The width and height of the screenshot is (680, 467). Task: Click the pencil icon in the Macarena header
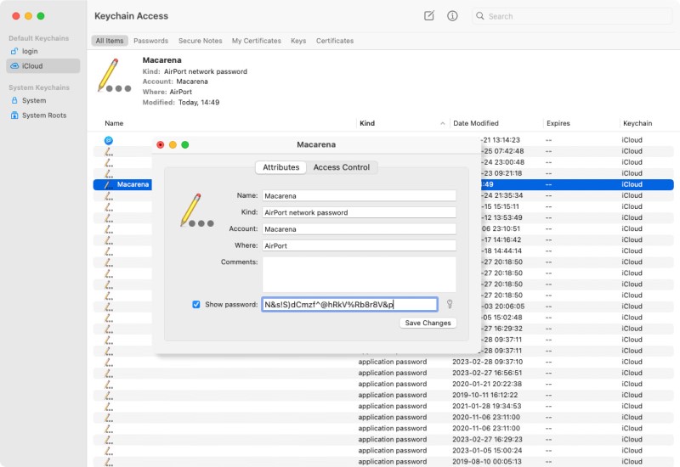coord(114,76)
